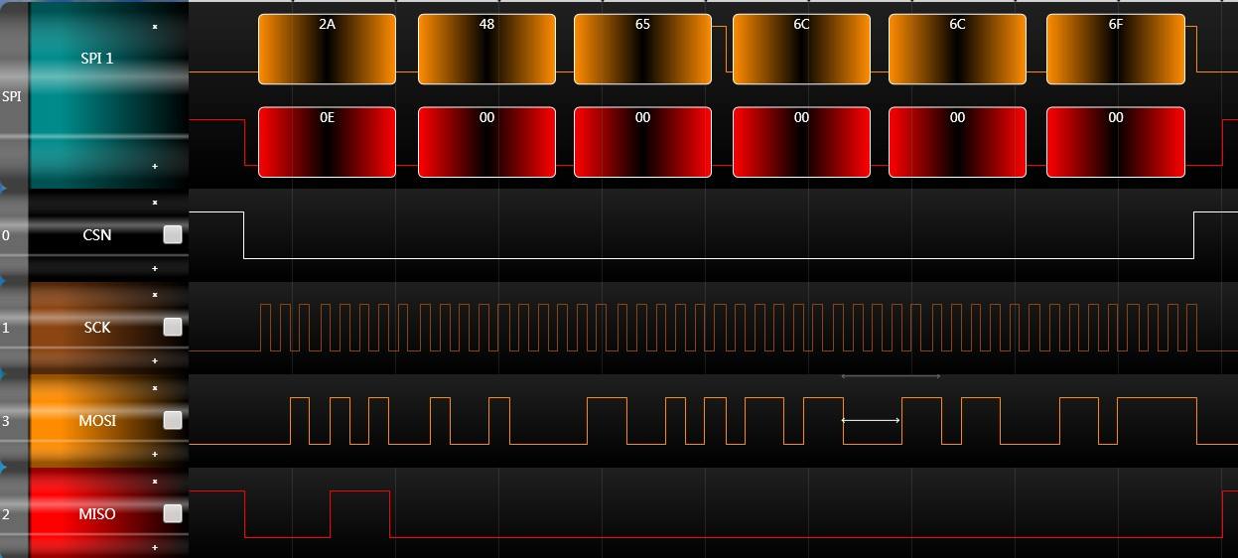
Task: Remove SCK channel using its x icon
Action: [x=155, y=295]
